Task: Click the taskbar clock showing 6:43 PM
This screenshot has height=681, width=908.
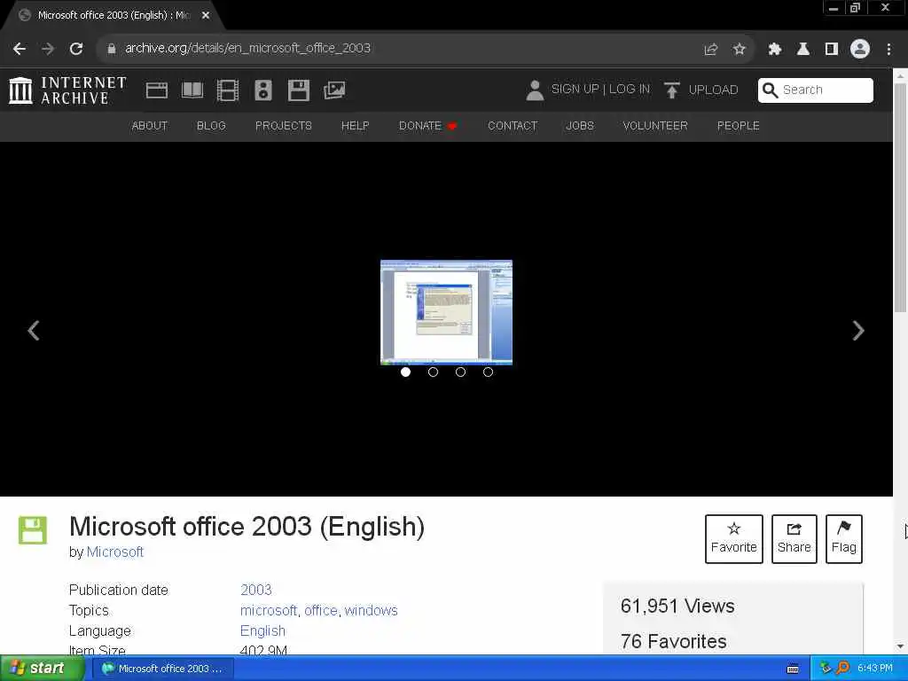Action: coord(875,669)
